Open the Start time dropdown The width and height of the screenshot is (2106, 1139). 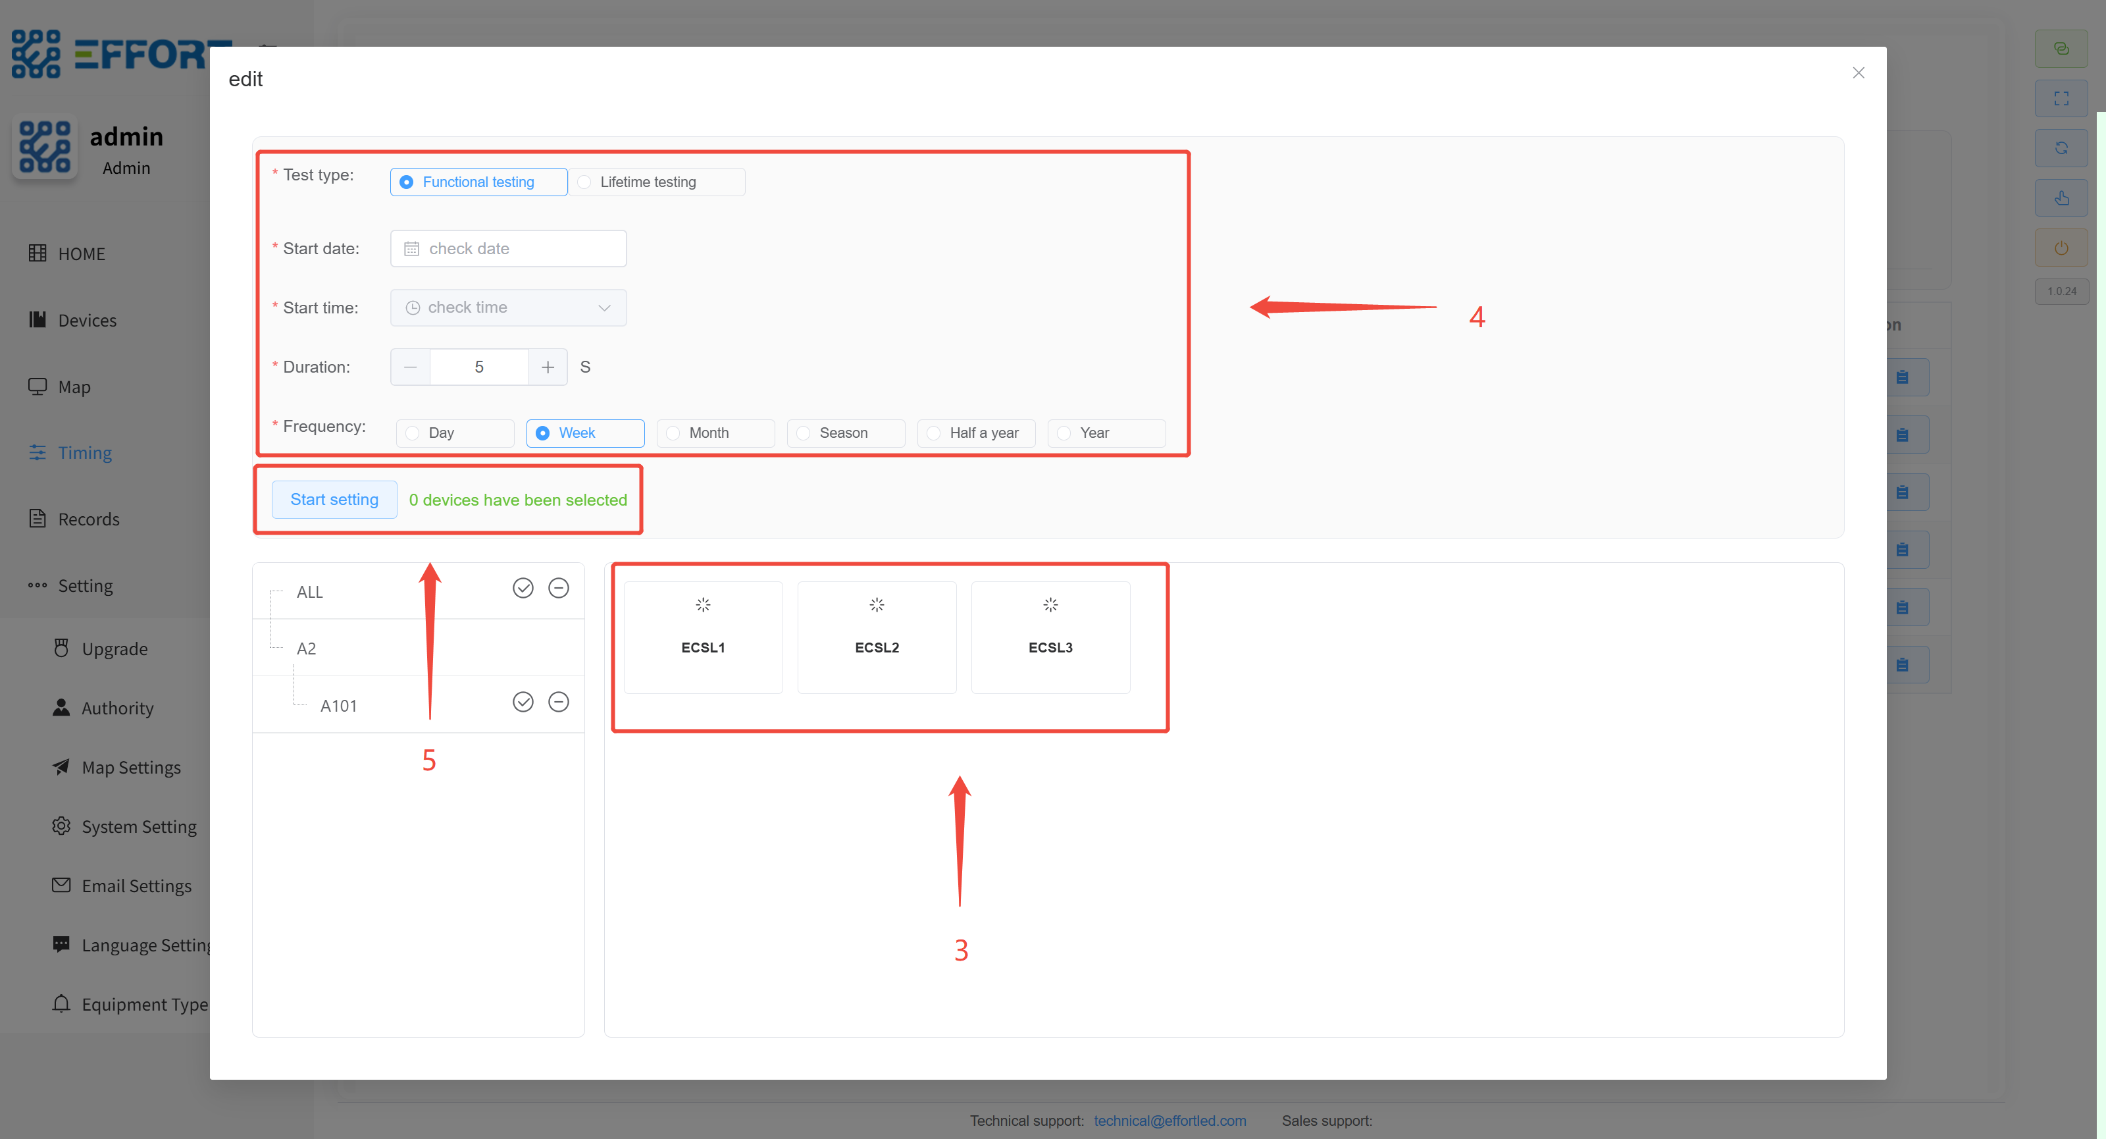509,307
